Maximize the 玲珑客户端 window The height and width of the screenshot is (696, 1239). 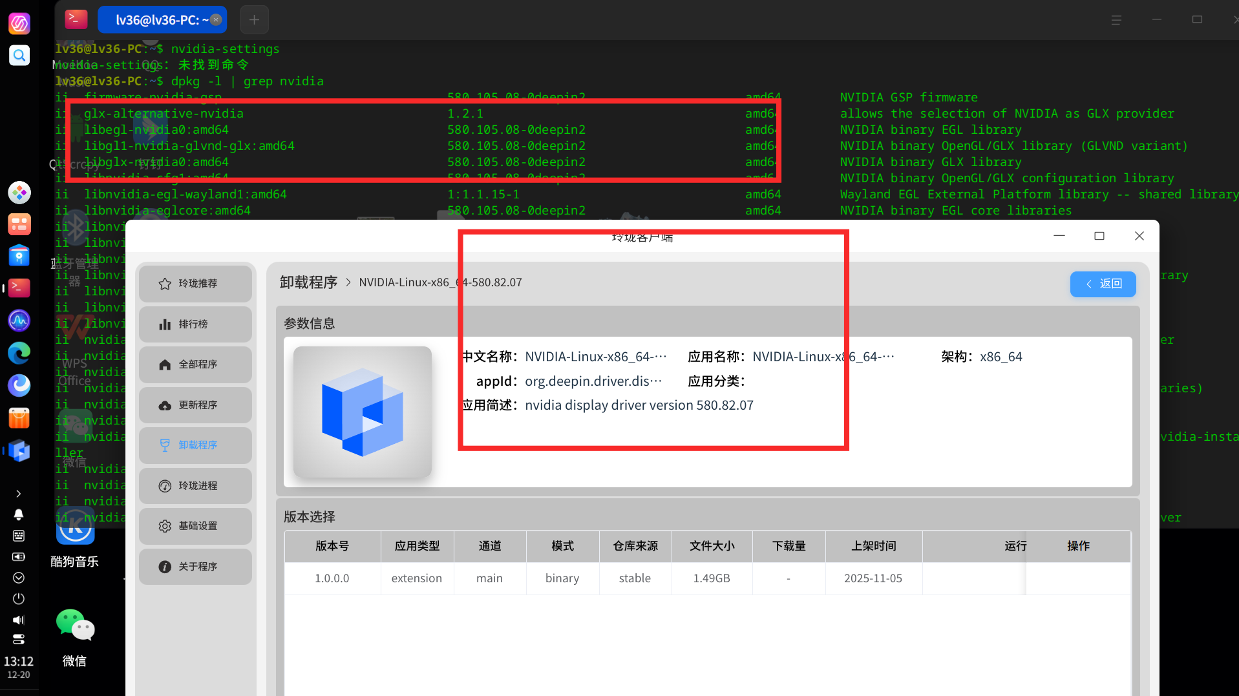1099,236
